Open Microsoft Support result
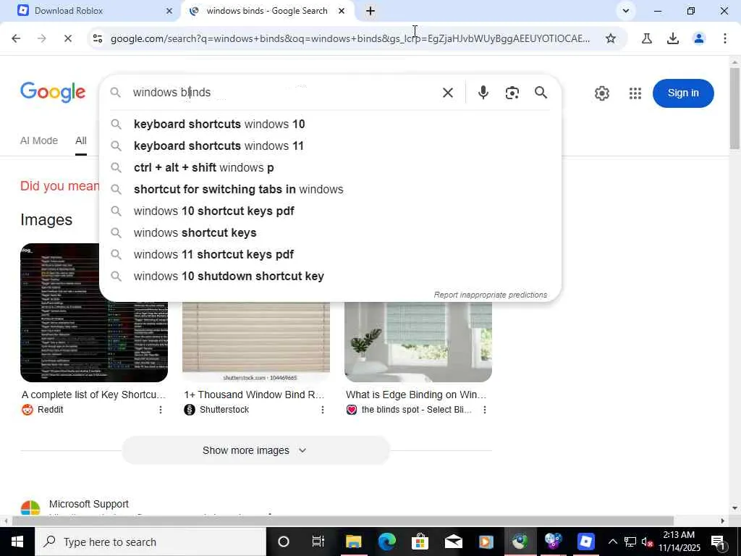 coord(89,504)
